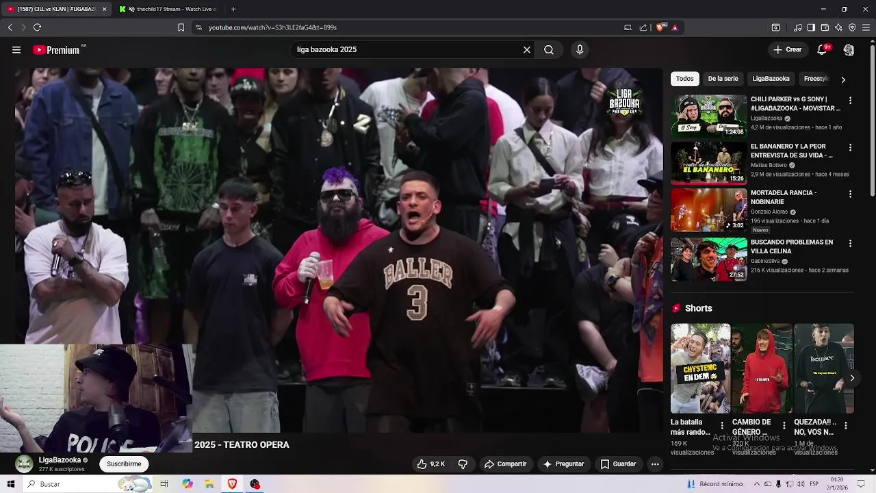Open the notifications bell
This screenshot has width=876, height=493.
click(x=823, y=50)
